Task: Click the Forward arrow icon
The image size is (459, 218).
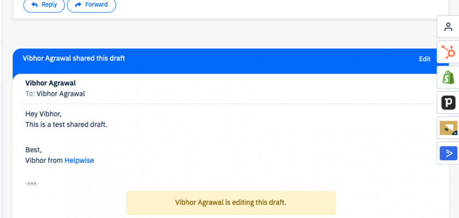Action: (78, 5)
